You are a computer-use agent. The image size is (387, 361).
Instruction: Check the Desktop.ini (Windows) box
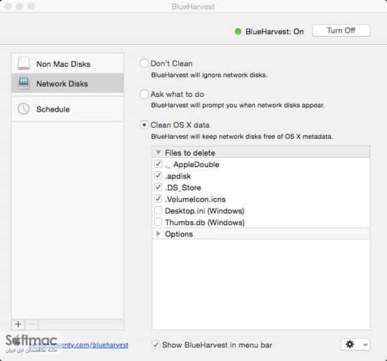coord(158,211)
